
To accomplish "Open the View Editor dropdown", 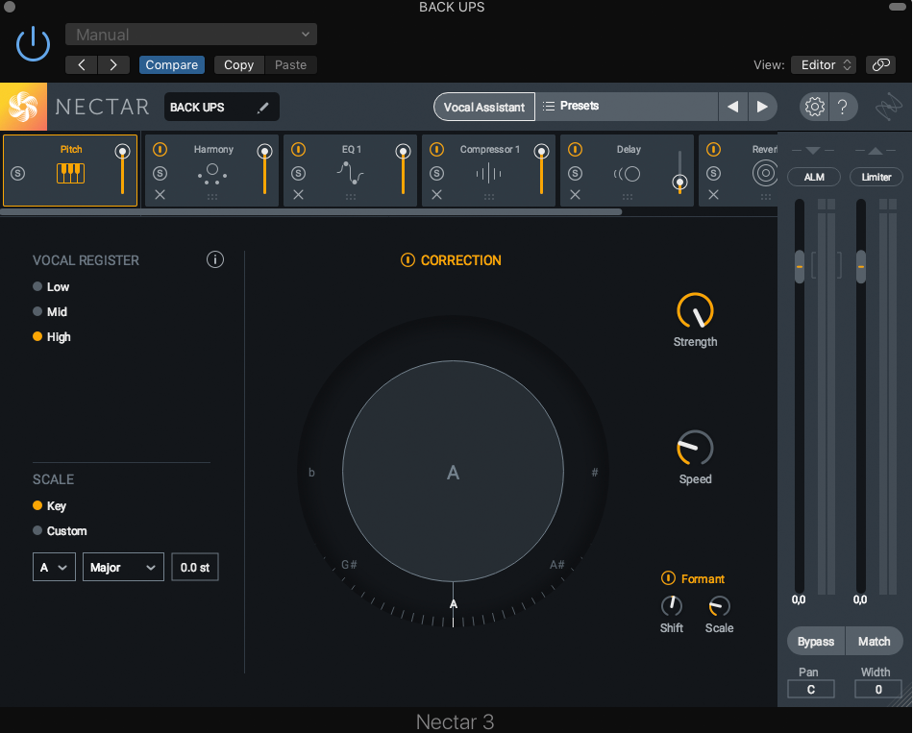I will tap(826, 64).
